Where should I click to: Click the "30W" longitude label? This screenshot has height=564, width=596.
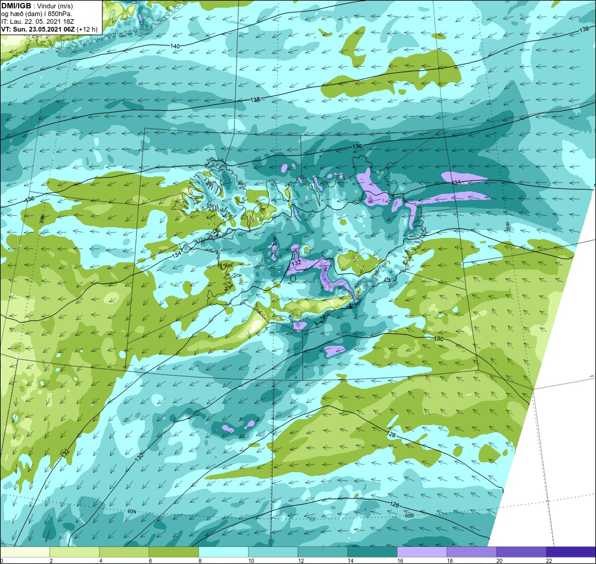pyautogui.click(x=42, y=220)
